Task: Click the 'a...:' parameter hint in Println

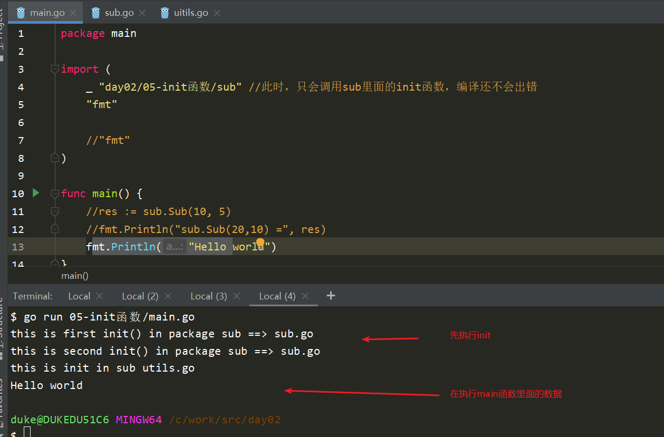Action: tap(174, 247)
